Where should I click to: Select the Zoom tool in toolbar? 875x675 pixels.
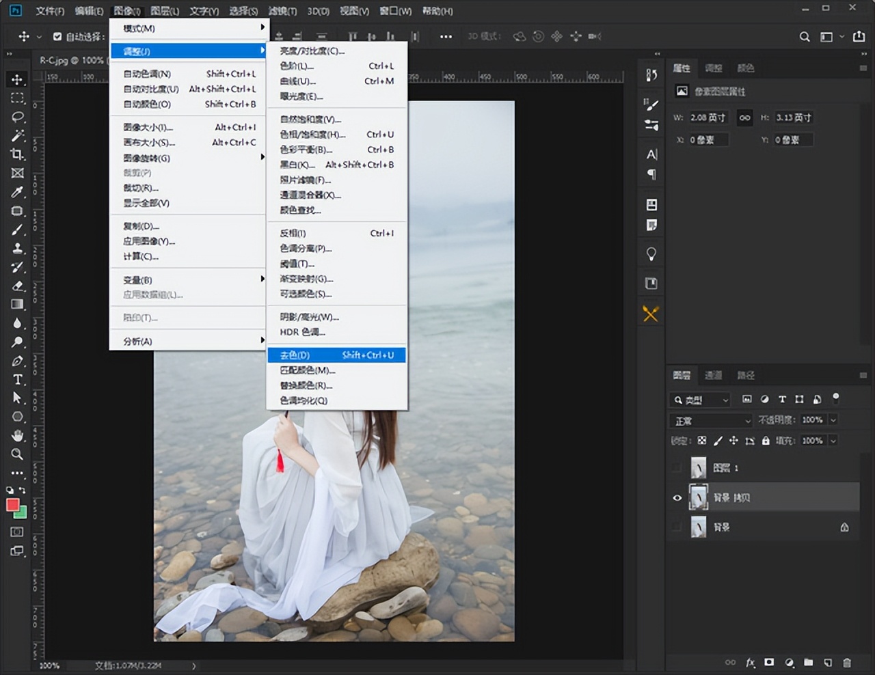point(18,454)
